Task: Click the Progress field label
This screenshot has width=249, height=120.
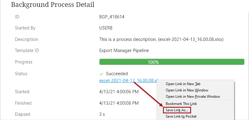Action: point(24,62)
